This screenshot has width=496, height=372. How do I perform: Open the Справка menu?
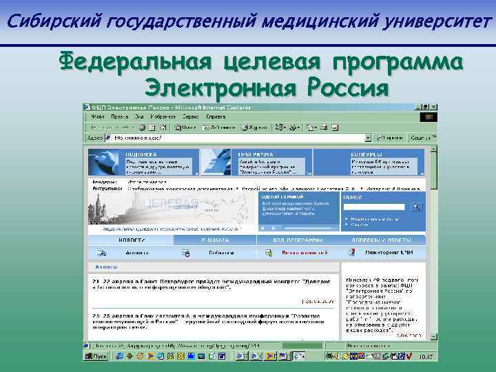(x=216, y=116)
